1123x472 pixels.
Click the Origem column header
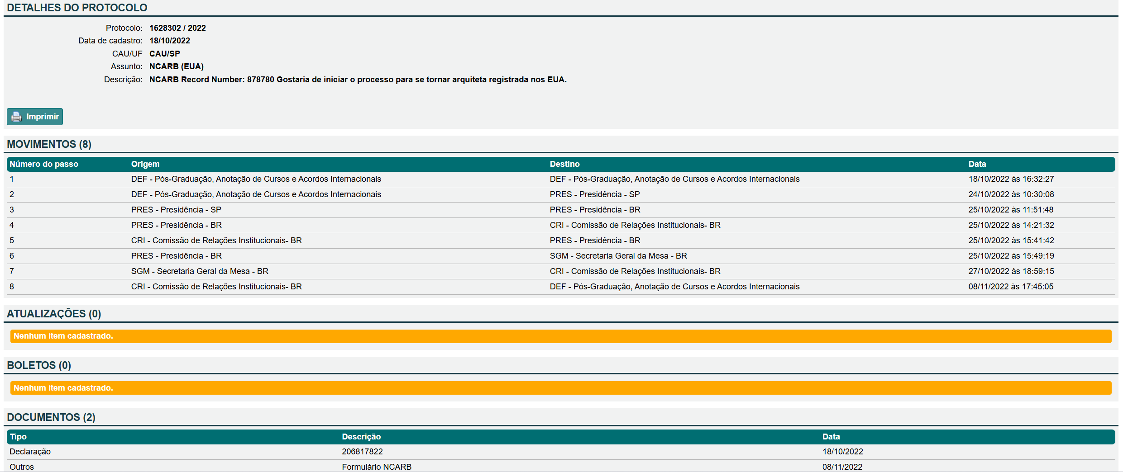[145, 164]
